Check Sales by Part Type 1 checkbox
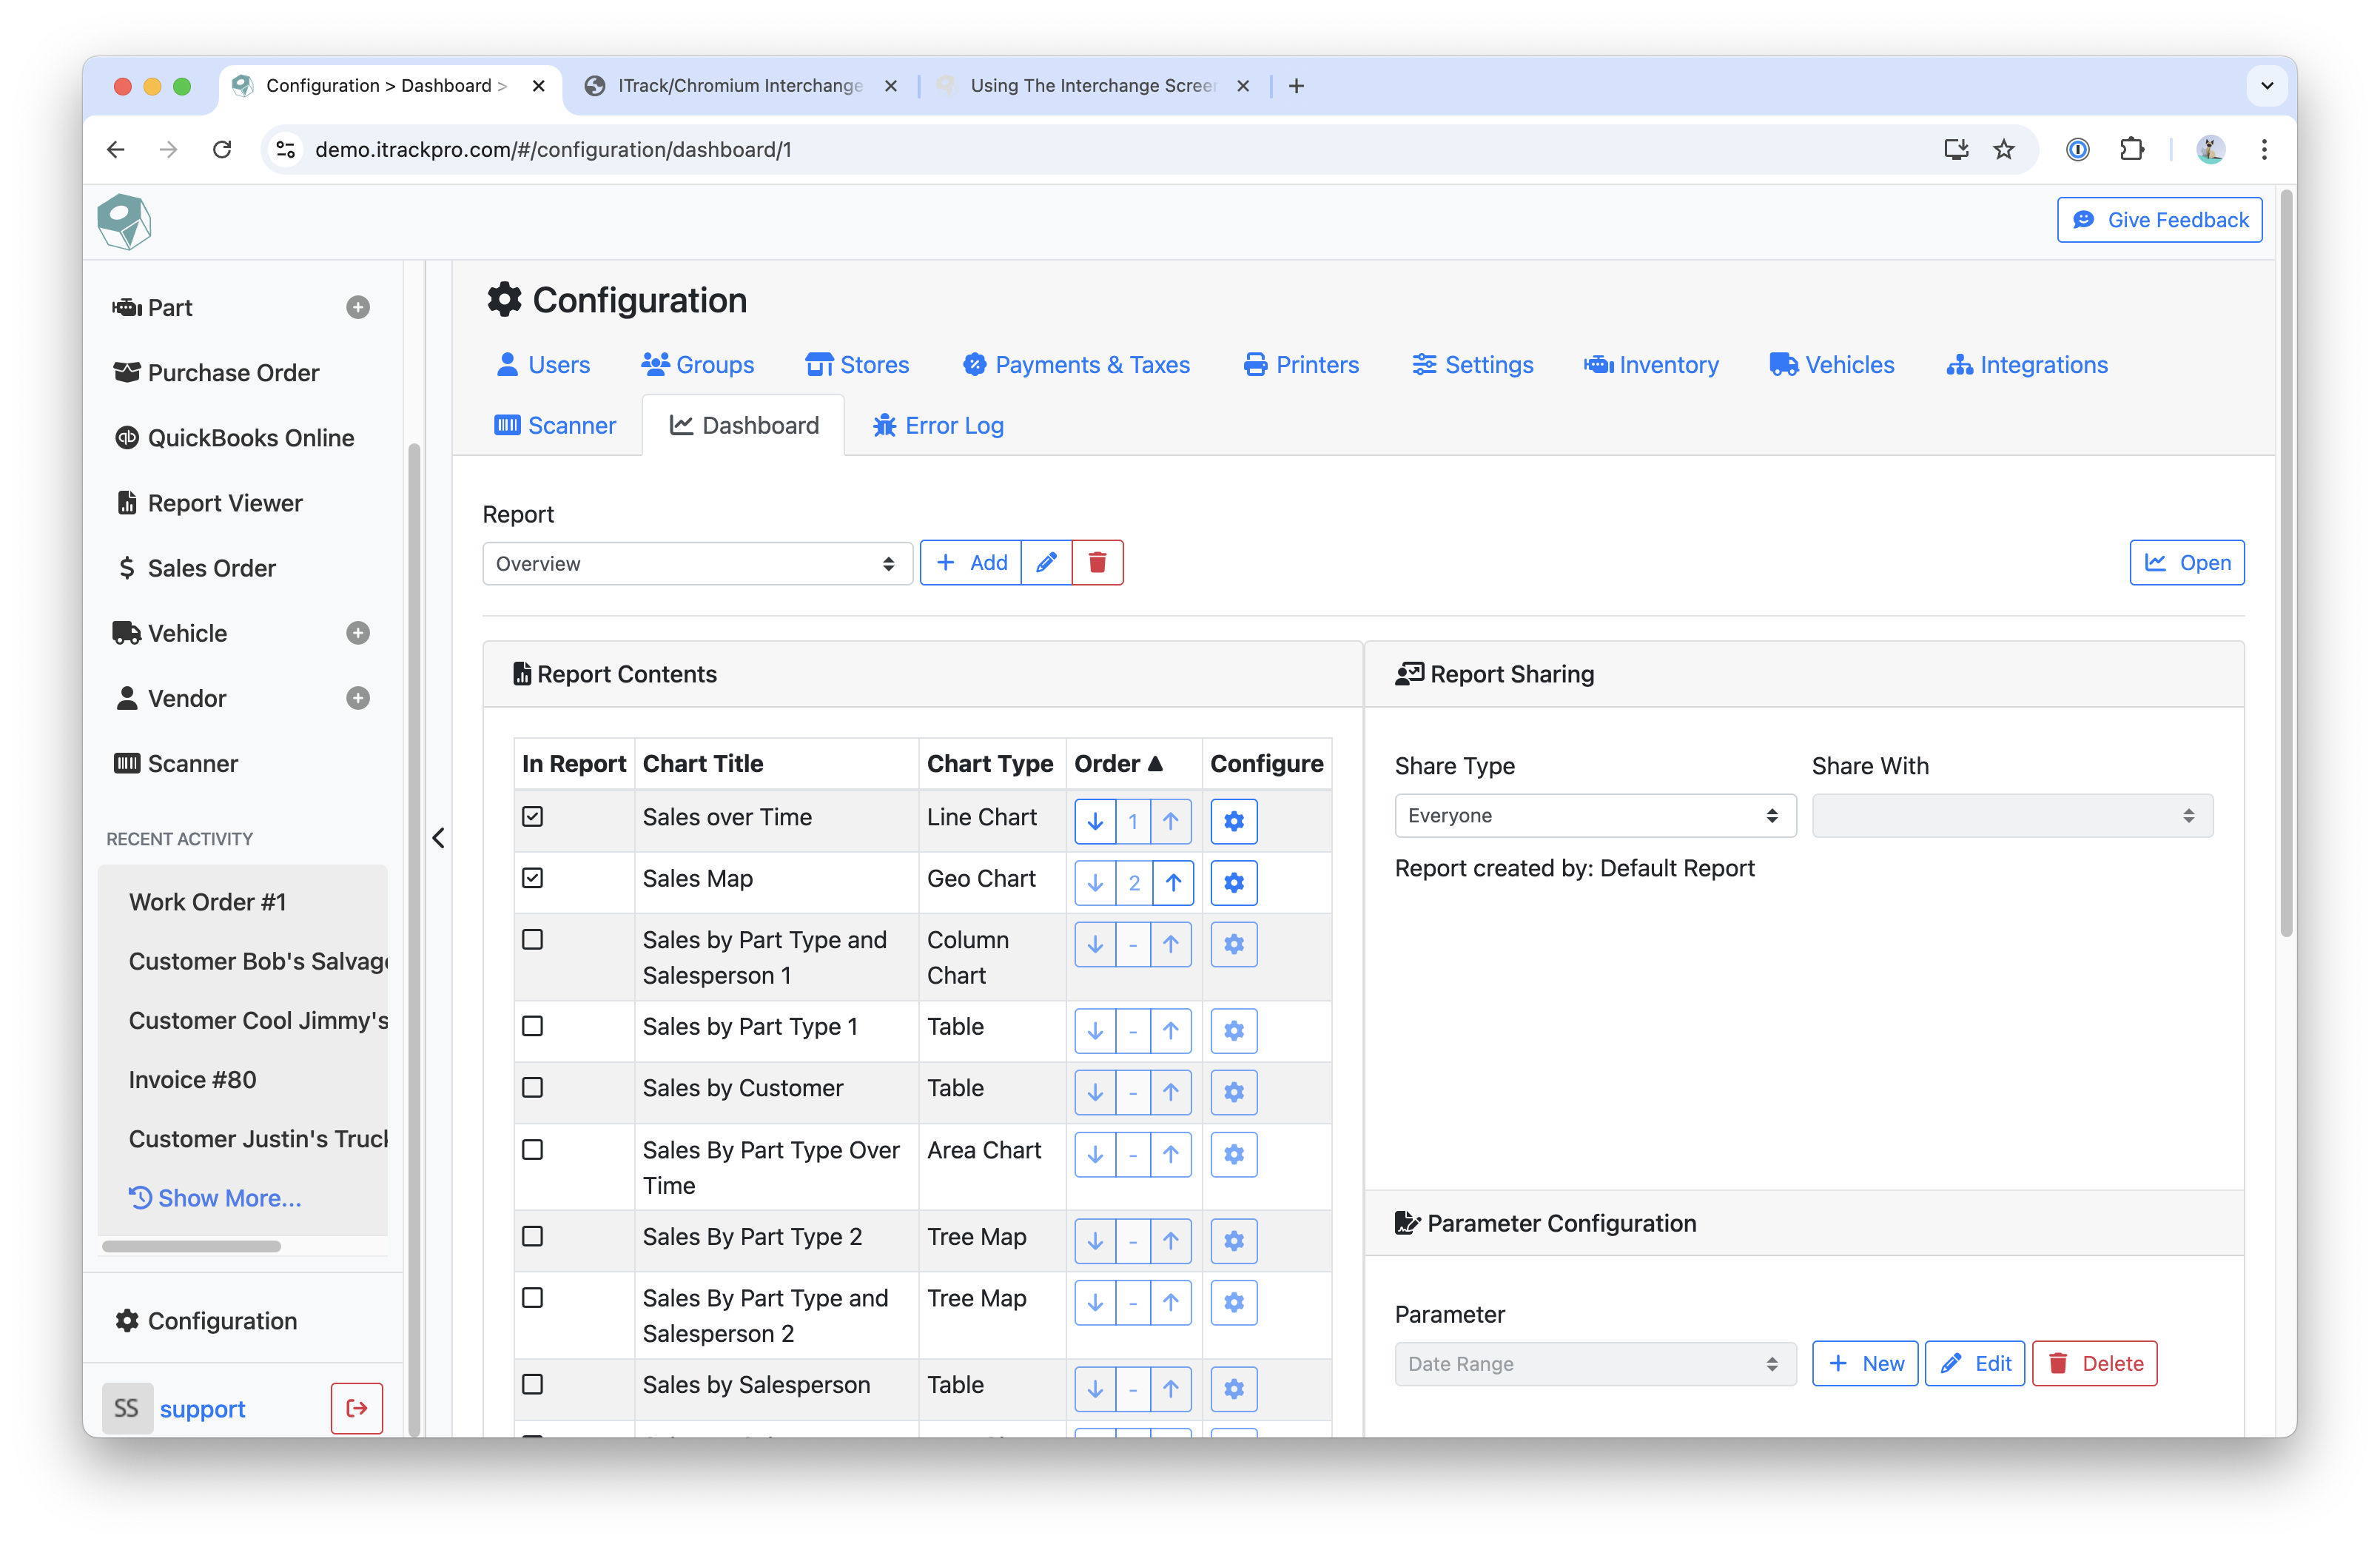 (533, 1026)
